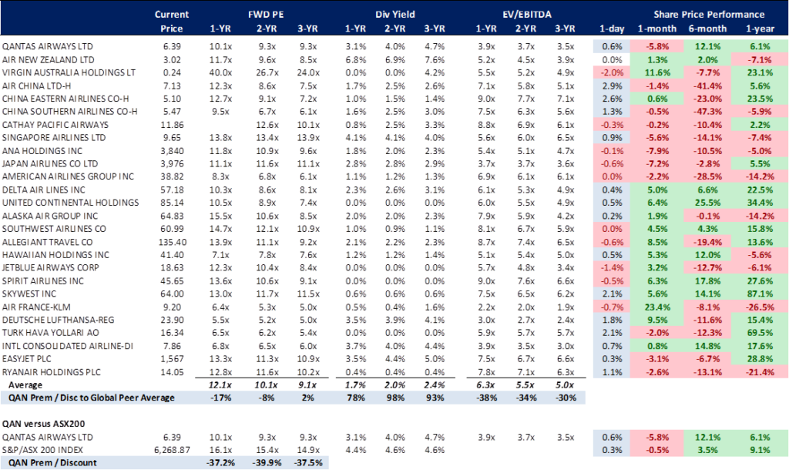789x470 pixels.
Task: Click Turk Hava's 69.5% 1-year cell
Action: click(x=760, y=333)
